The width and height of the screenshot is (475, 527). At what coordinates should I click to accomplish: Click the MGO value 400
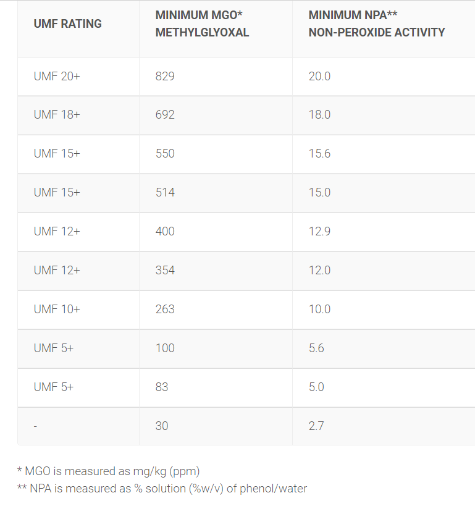165,231
